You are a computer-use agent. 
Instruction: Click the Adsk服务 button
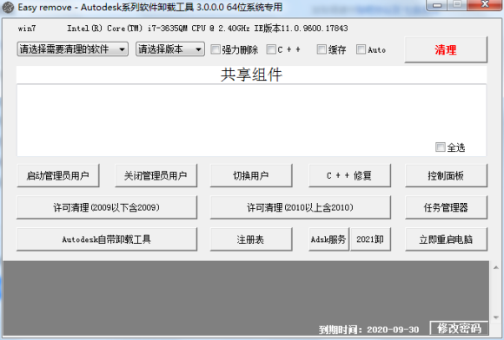[328, 239]
